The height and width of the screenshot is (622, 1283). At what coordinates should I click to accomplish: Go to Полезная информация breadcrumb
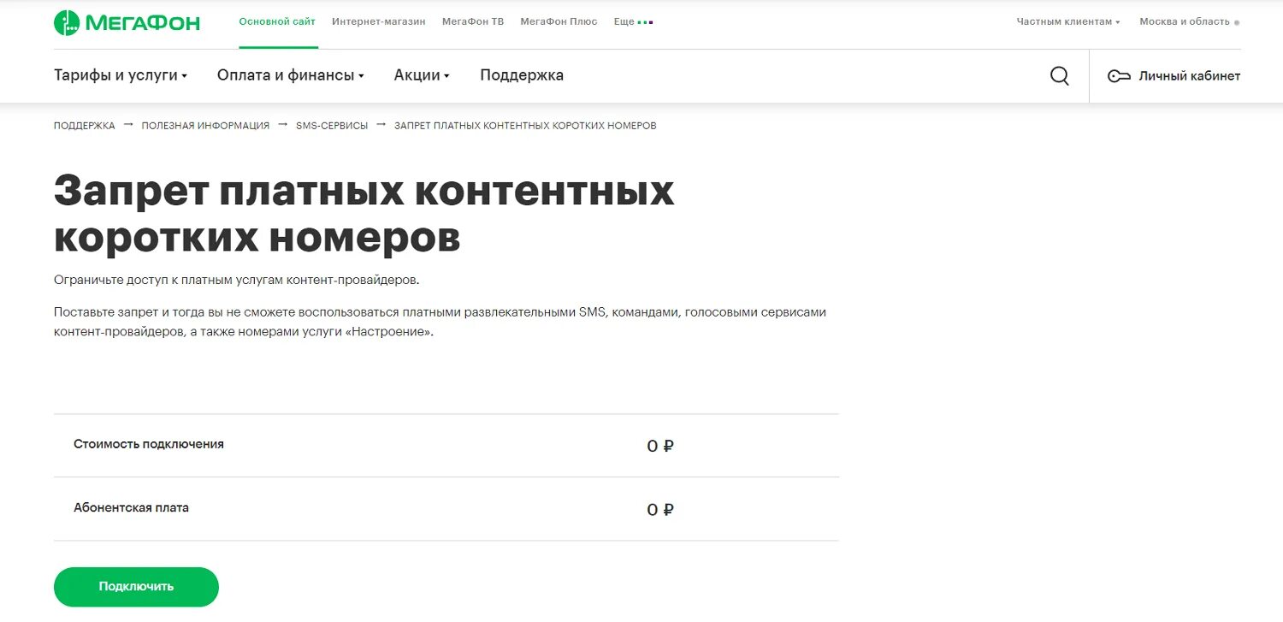click(x=205, y=126)
